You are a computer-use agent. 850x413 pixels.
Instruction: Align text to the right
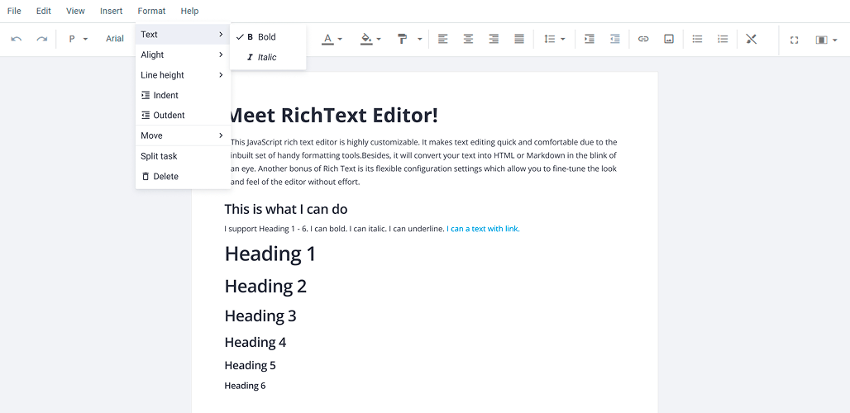(494, 39)
